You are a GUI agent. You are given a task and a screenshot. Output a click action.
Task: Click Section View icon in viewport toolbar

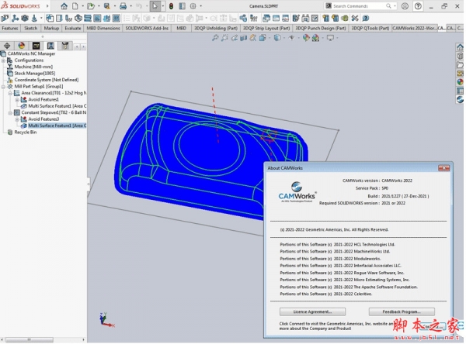(x=244, y=38)
